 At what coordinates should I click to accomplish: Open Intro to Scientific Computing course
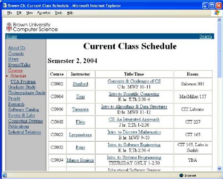[134, 94]
